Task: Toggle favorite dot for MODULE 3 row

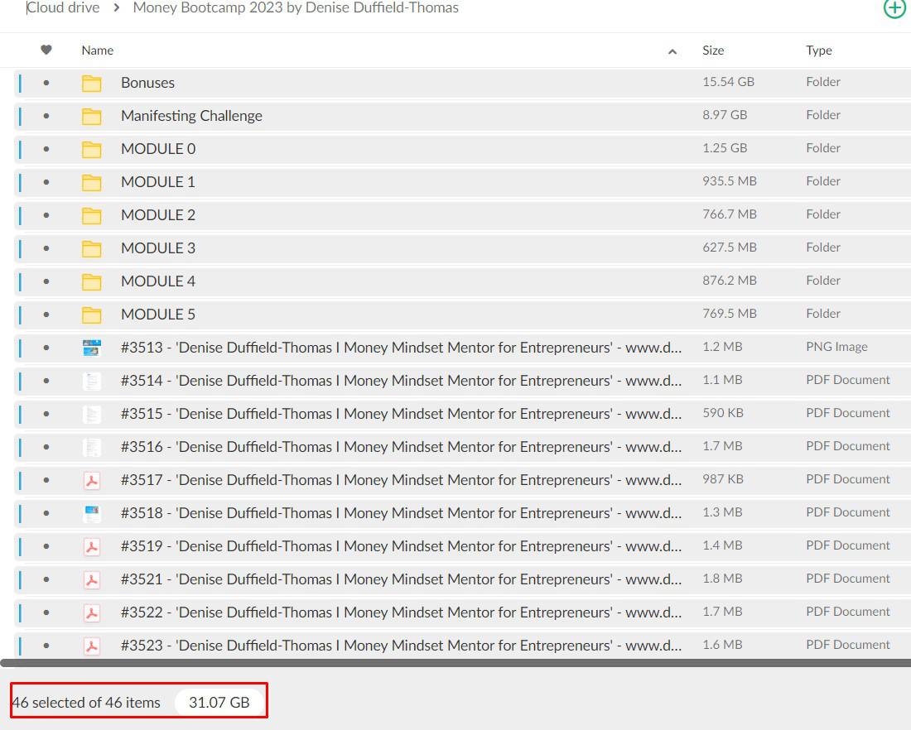Action: 46,248
